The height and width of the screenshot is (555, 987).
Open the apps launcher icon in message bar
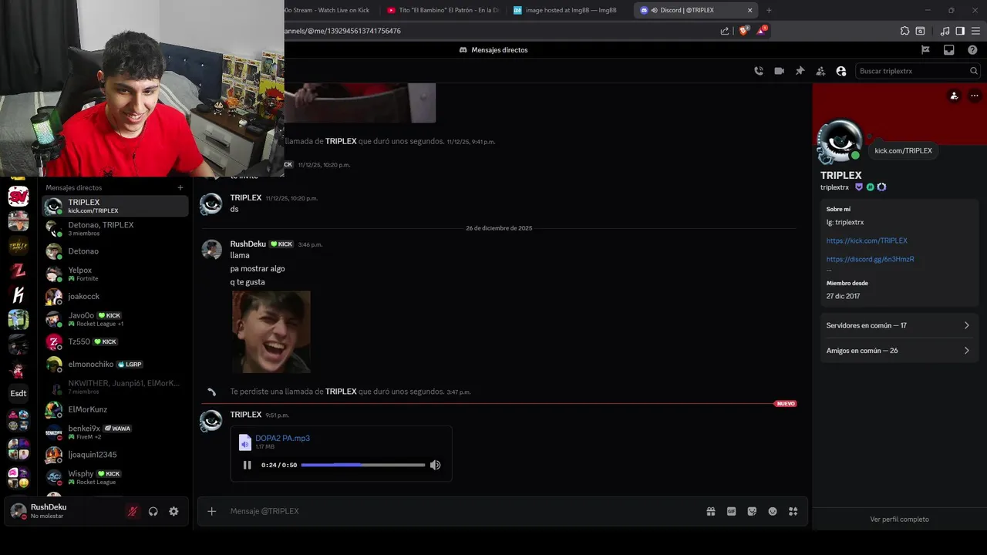[x=793, y=511]
